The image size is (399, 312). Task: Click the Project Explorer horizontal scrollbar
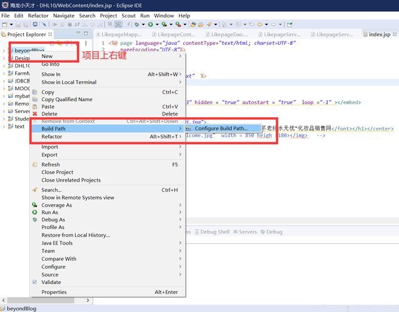pyautogui.click(x=41, y=300)
